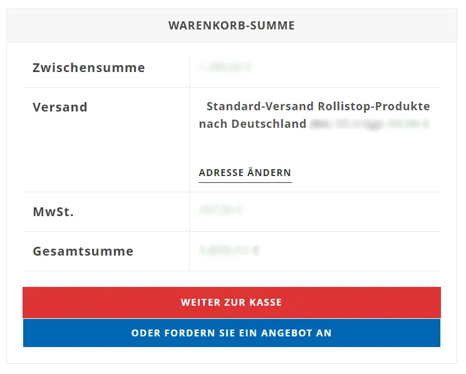The image size is (466, 374).
Task: Click the Gesamtsumme label
Action: point(83,251)
